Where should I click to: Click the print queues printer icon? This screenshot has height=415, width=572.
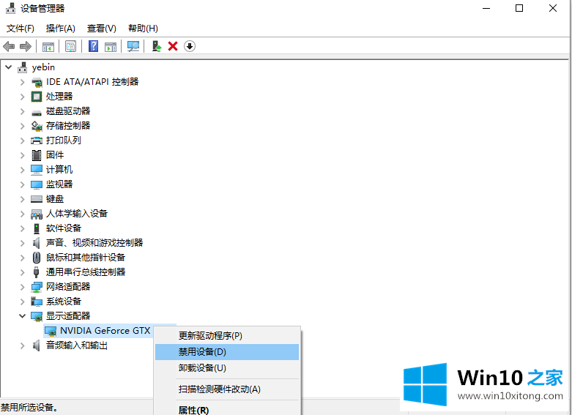(x=37, y=141)
